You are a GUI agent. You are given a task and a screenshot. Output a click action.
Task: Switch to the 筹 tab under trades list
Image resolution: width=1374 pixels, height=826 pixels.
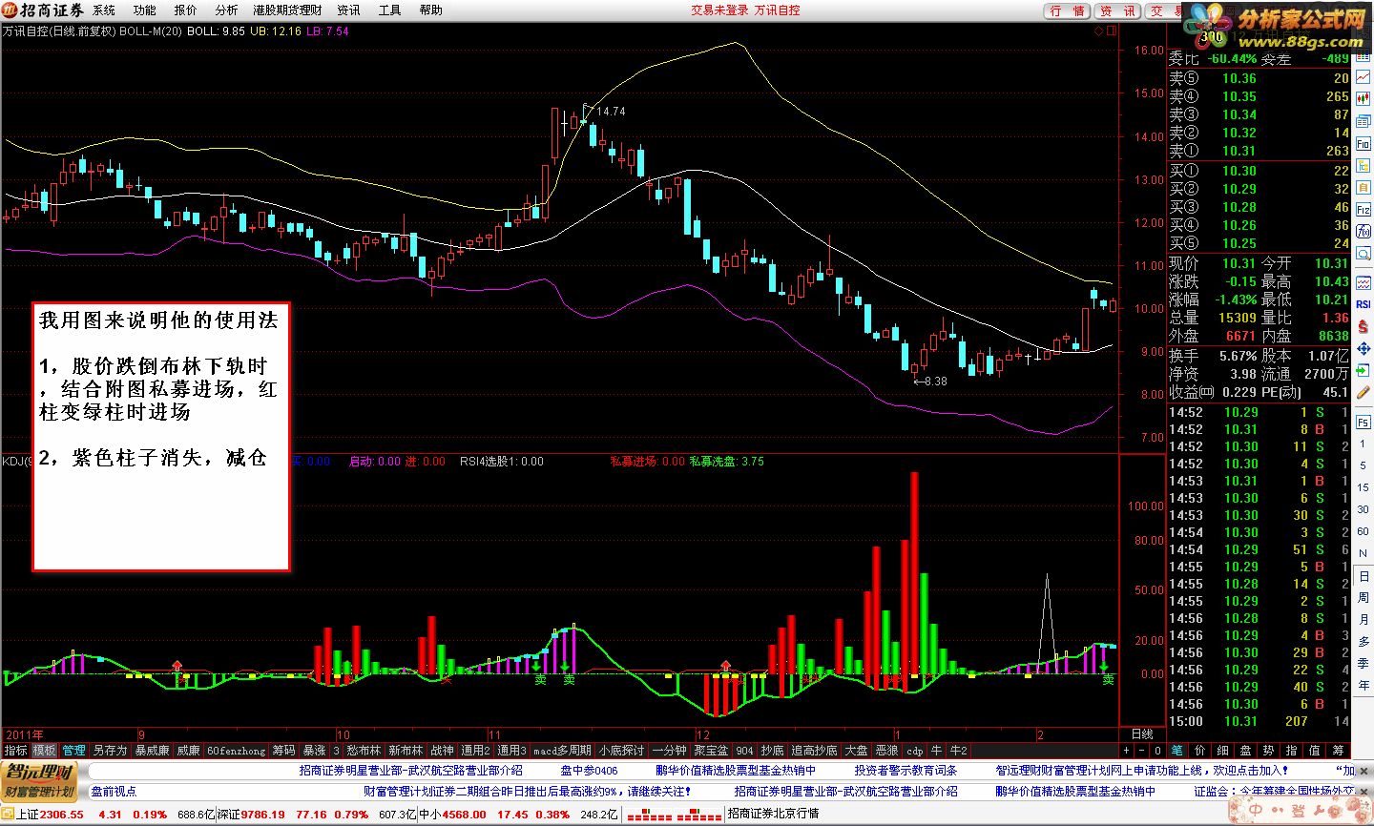1338,751
